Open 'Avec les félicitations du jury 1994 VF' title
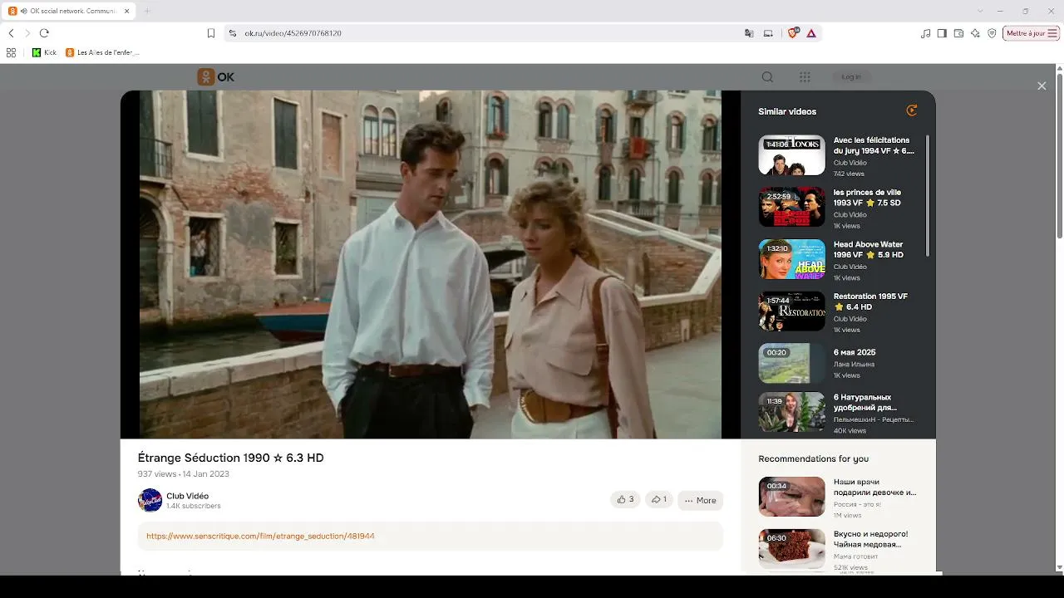 tap(874, 145)
